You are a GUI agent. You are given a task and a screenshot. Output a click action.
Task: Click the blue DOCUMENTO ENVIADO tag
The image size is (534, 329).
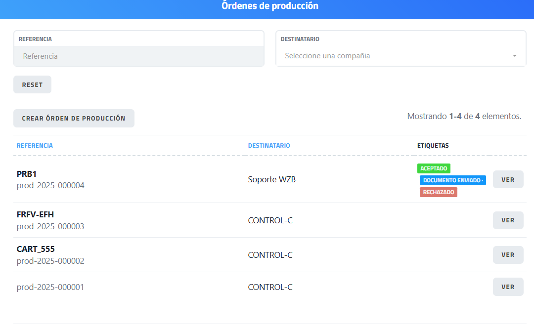[452, 180]
